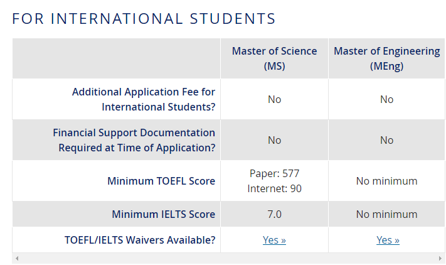Click the left arrow of horizontal scrollbar
This screenshot has height=265, width=446.
[17, 259]
